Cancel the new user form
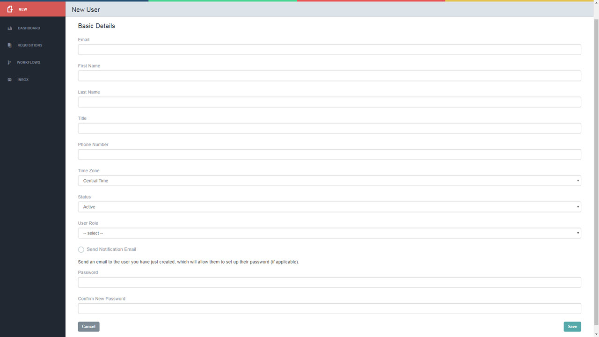 88,327
